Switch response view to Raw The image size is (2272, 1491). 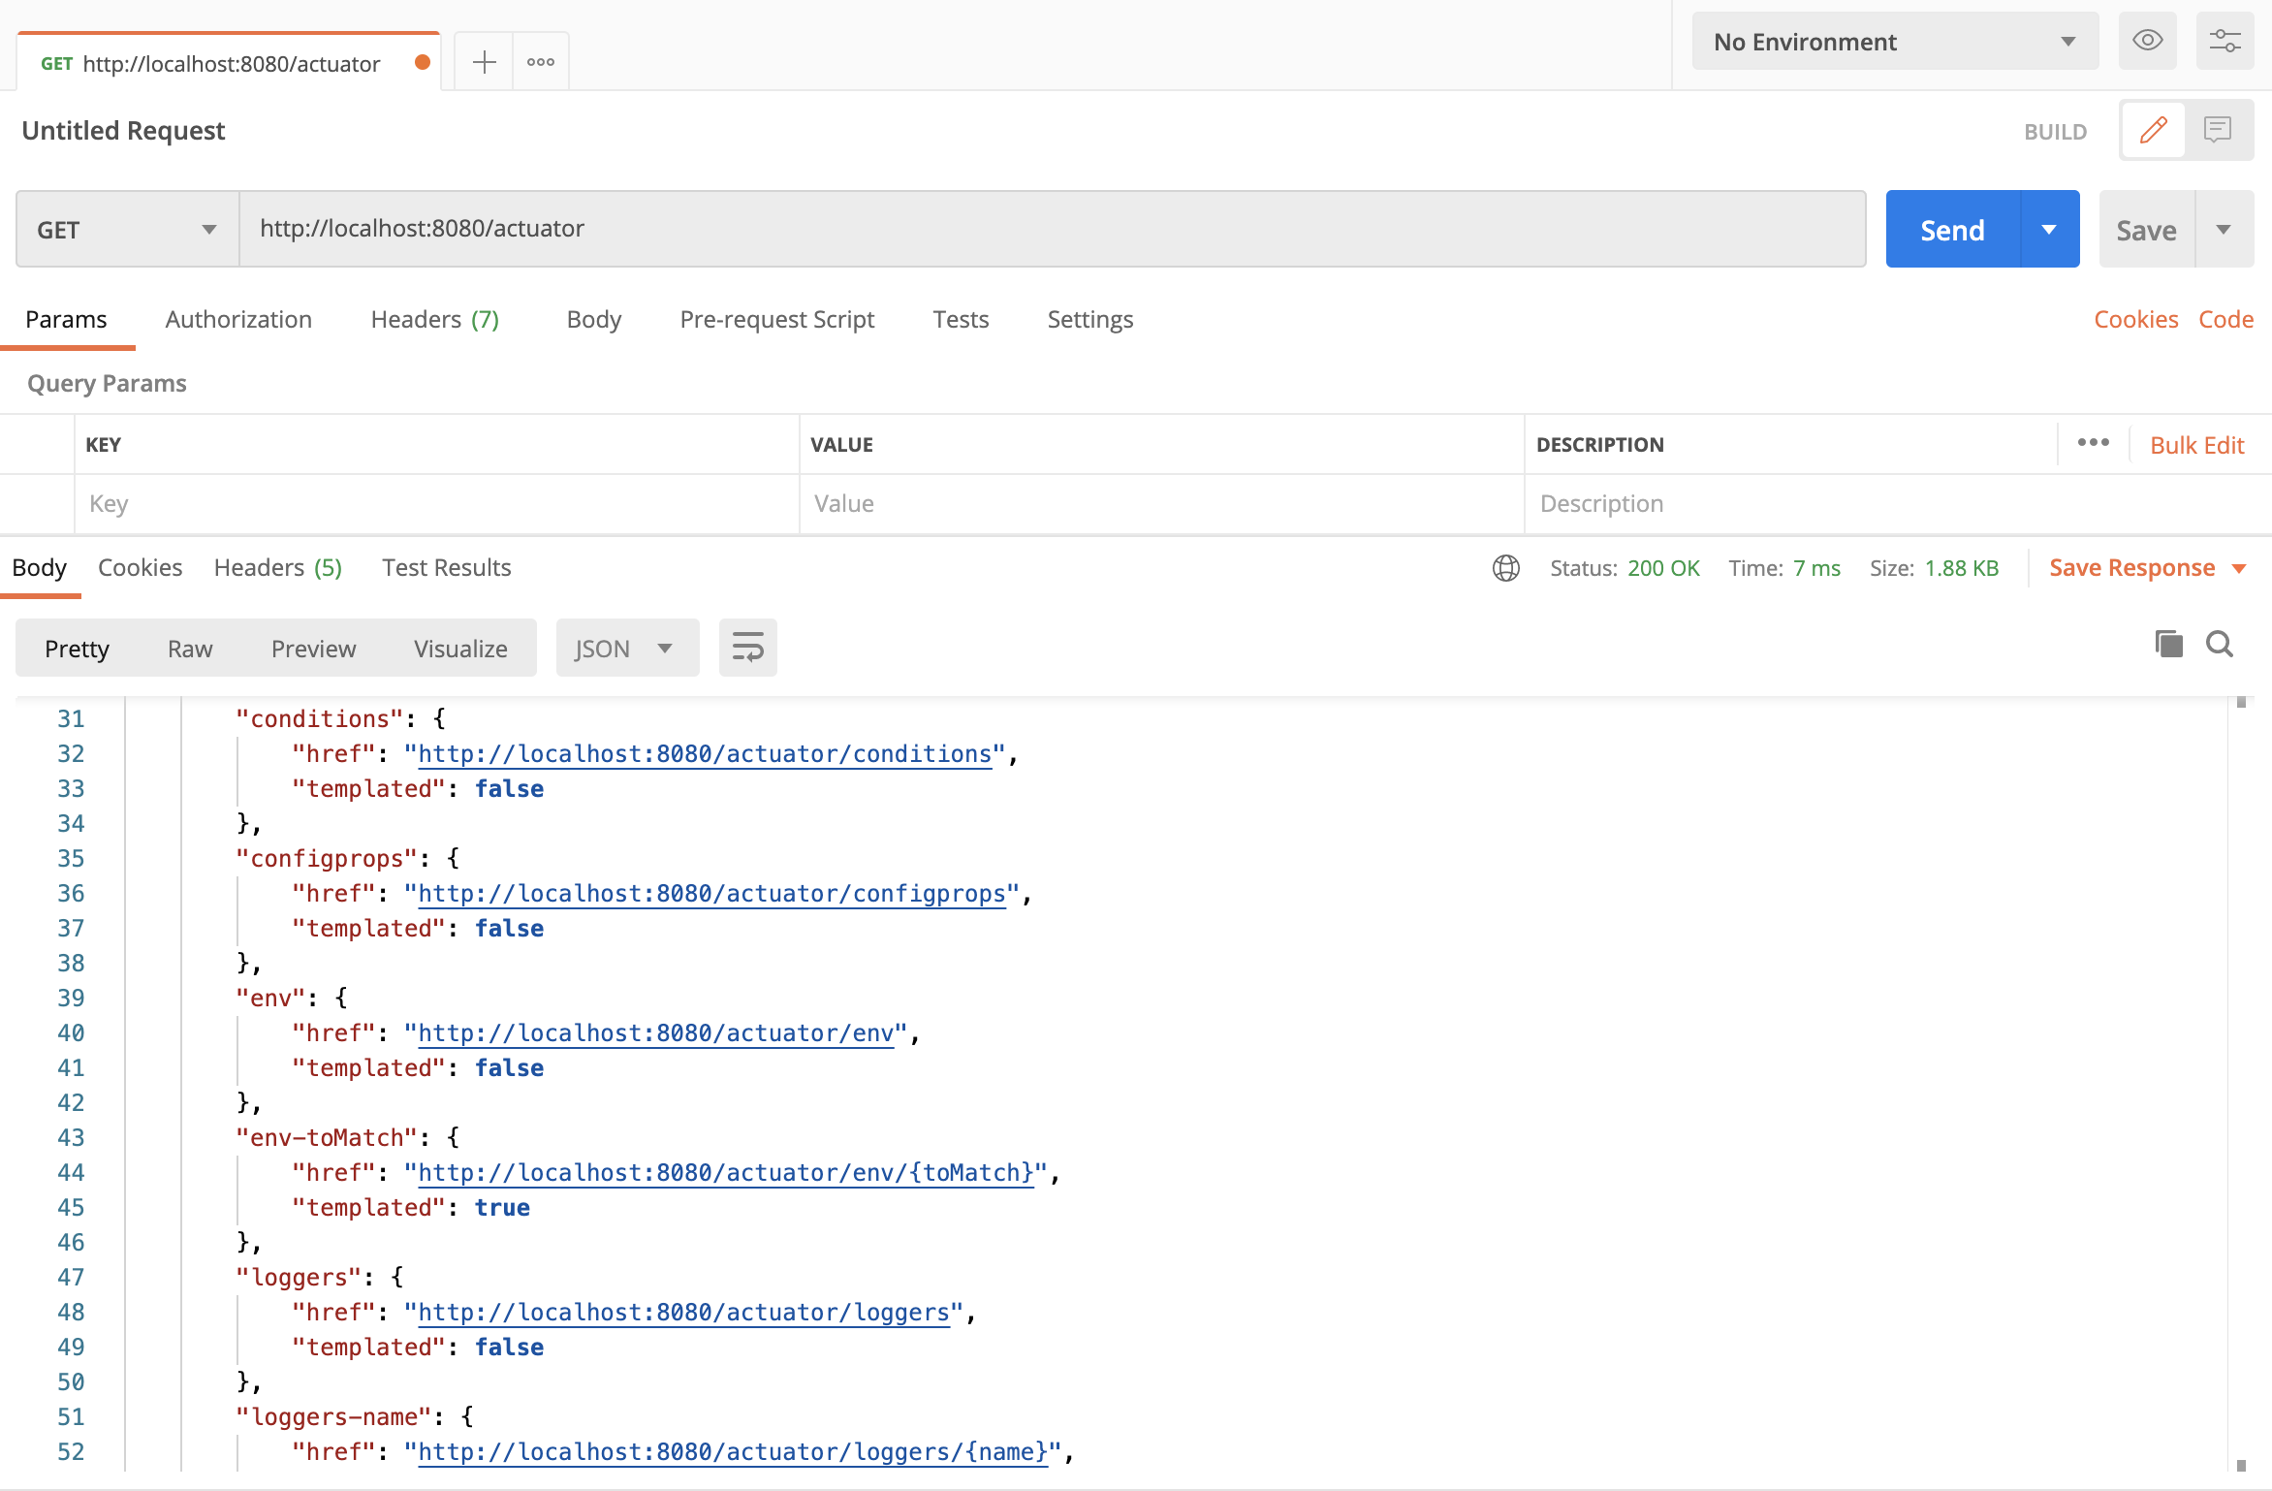(x=190, y=649)
